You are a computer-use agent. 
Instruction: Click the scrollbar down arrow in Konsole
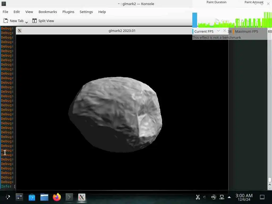coord(270,188)
